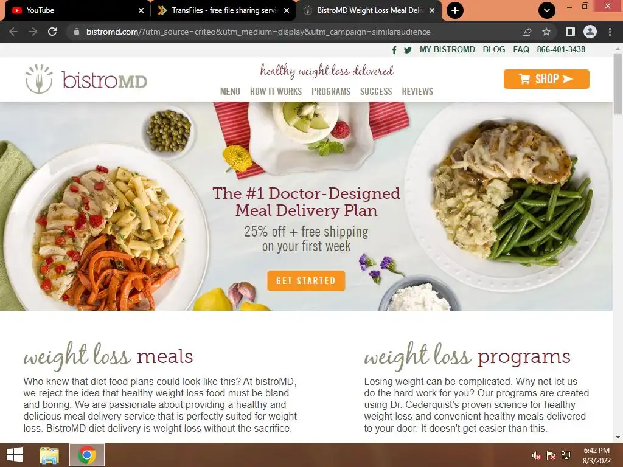Open the bistroMD Twitter bird icon
Screen dimensions: 623x467
[408, 50]
